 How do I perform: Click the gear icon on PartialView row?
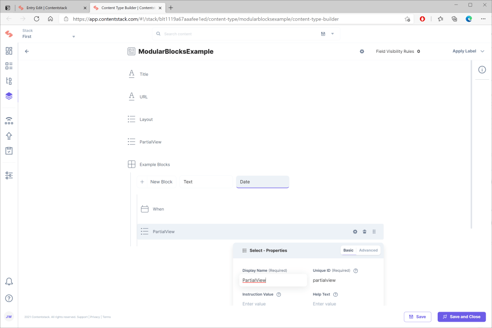(x=355, y=231)
